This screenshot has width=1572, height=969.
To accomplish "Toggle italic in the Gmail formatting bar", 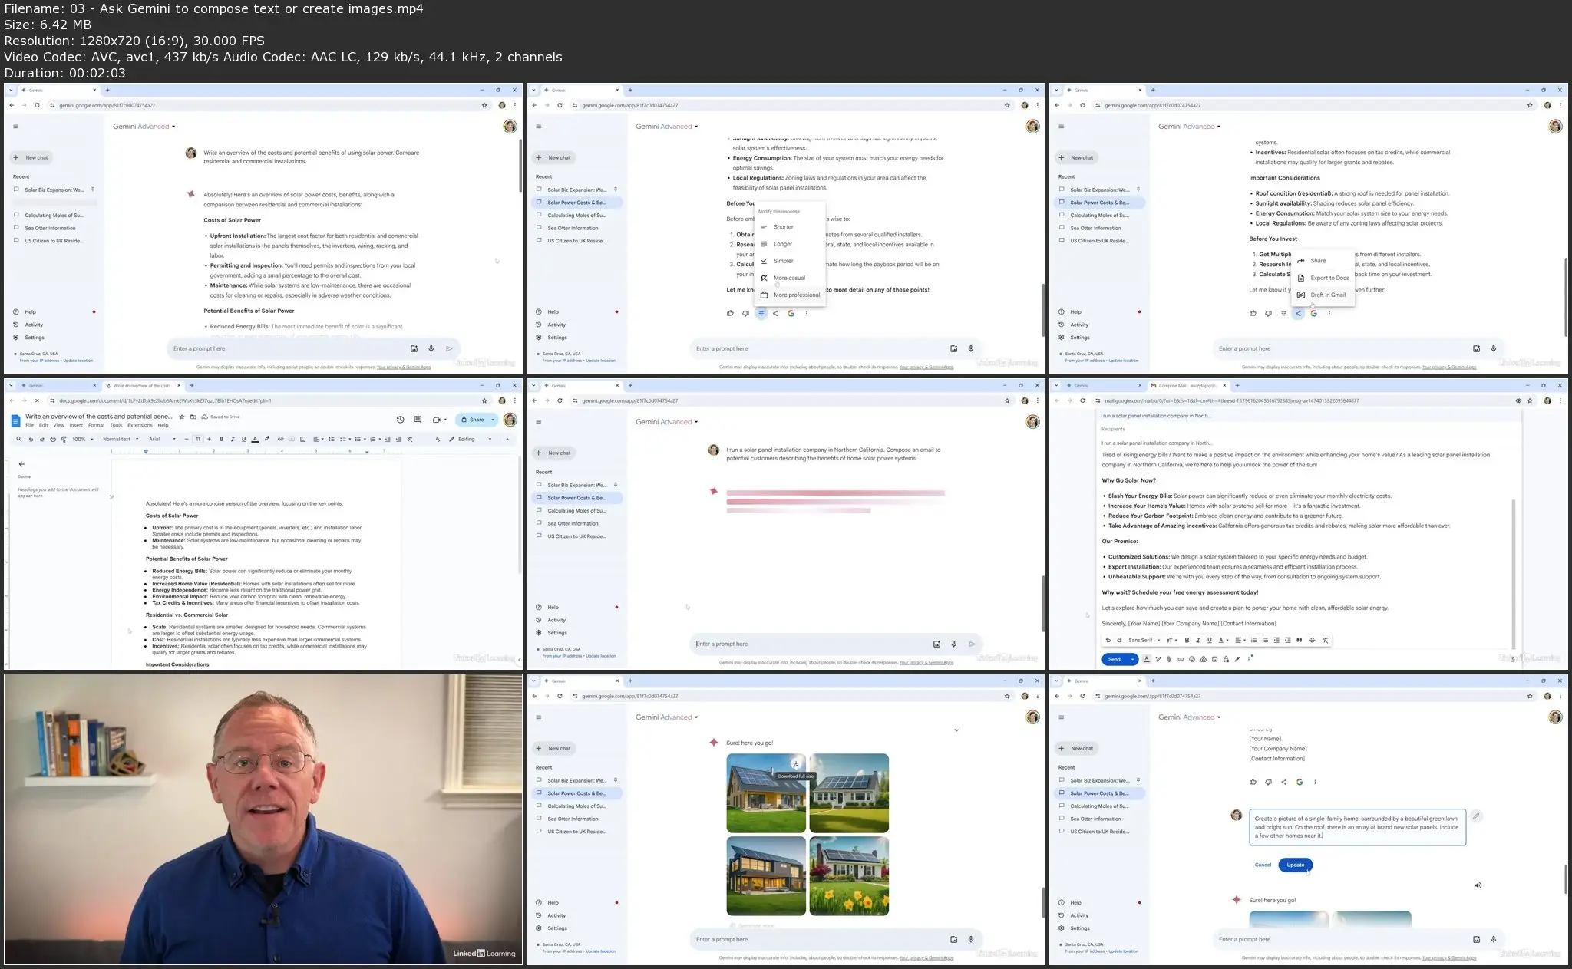I will (1197, 640).
